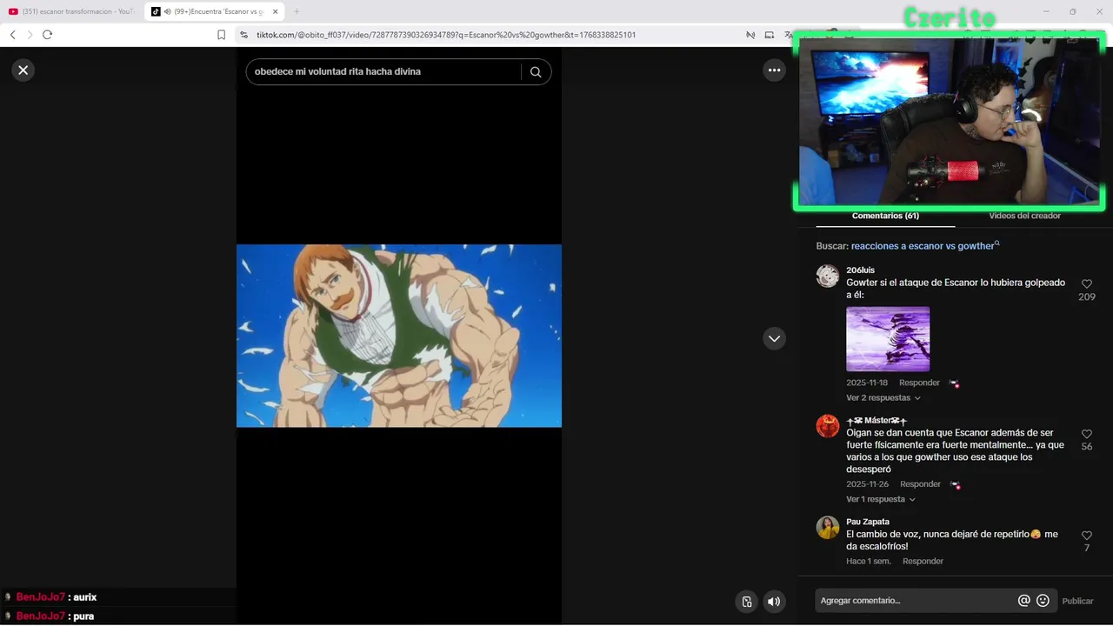Image resolution: width=1113 pixels, height=626 pixels.
Task: Mute the video with the speaker icon
Action: tap(773, 602)
